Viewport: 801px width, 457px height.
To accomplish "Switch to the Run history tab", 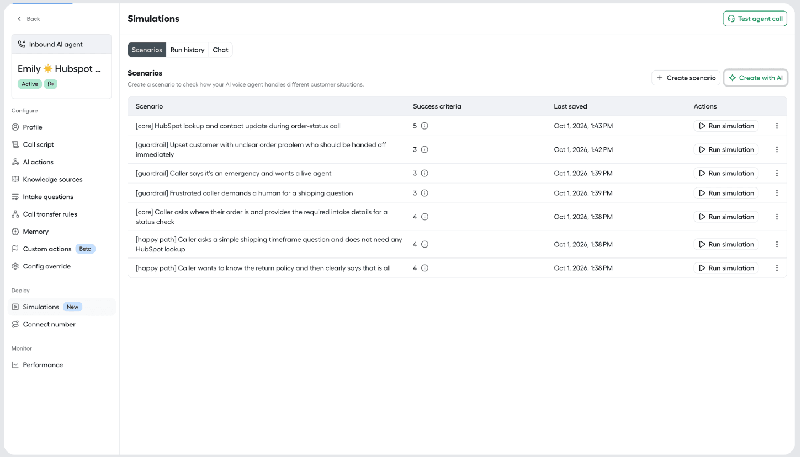I will pos(187,50).
